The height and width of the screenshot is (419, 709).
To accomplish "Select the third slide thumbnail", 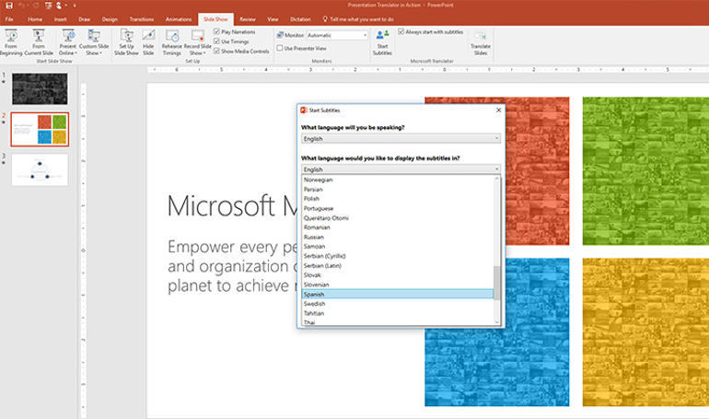I will coord(39,170).
